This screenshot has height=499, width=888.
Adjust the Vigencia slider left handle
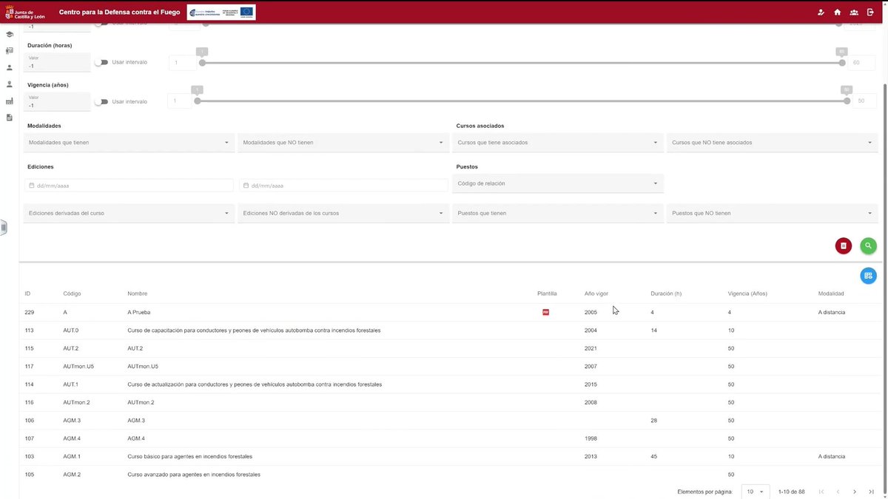pyautogui.click(x=197, y=101)
